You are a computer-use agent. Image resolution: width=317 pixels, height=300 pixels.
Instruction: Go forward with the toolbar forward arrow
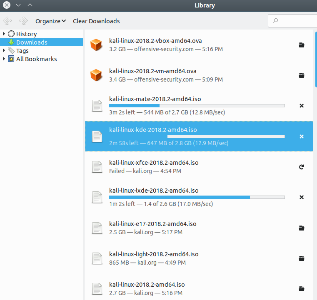pyautogui.click(x=23, y=20)
